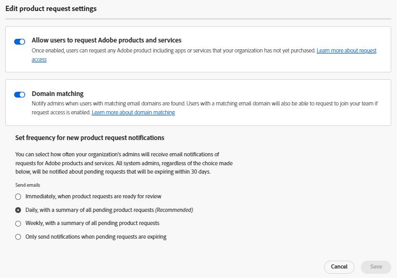The height and width of the screenshot is (278, 397).
Task: Select Immediately radio button for emails
Action: pyautogui.click(x=18, y=197)
